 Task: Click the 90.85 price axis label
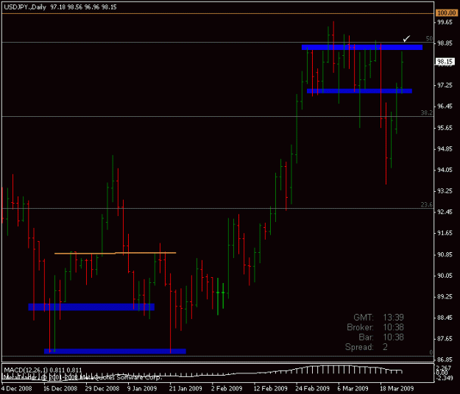coord(445,254)
